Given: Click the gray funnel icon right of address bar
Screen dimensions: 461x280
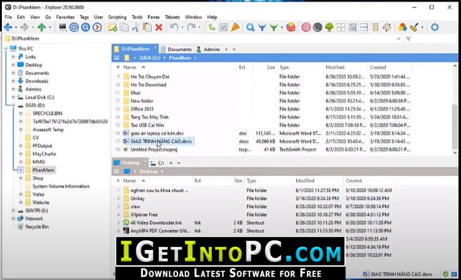Looking at the screenshot, I should click(408, 39).
